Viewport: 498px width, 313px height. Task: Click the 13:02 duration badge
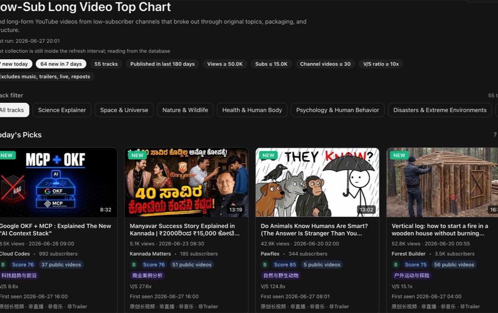(x=367, y=209)
